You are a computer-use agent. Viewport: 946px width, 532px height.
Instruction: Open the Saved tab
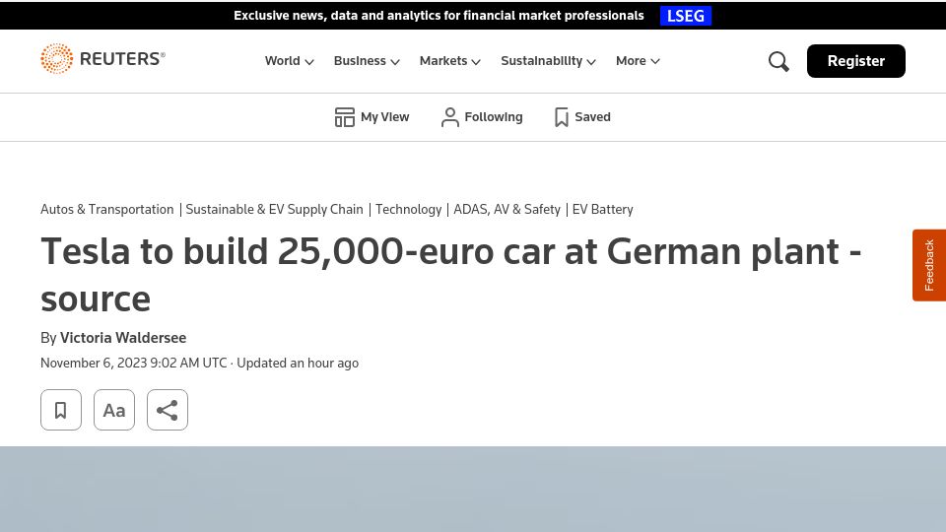coord(582,117)
